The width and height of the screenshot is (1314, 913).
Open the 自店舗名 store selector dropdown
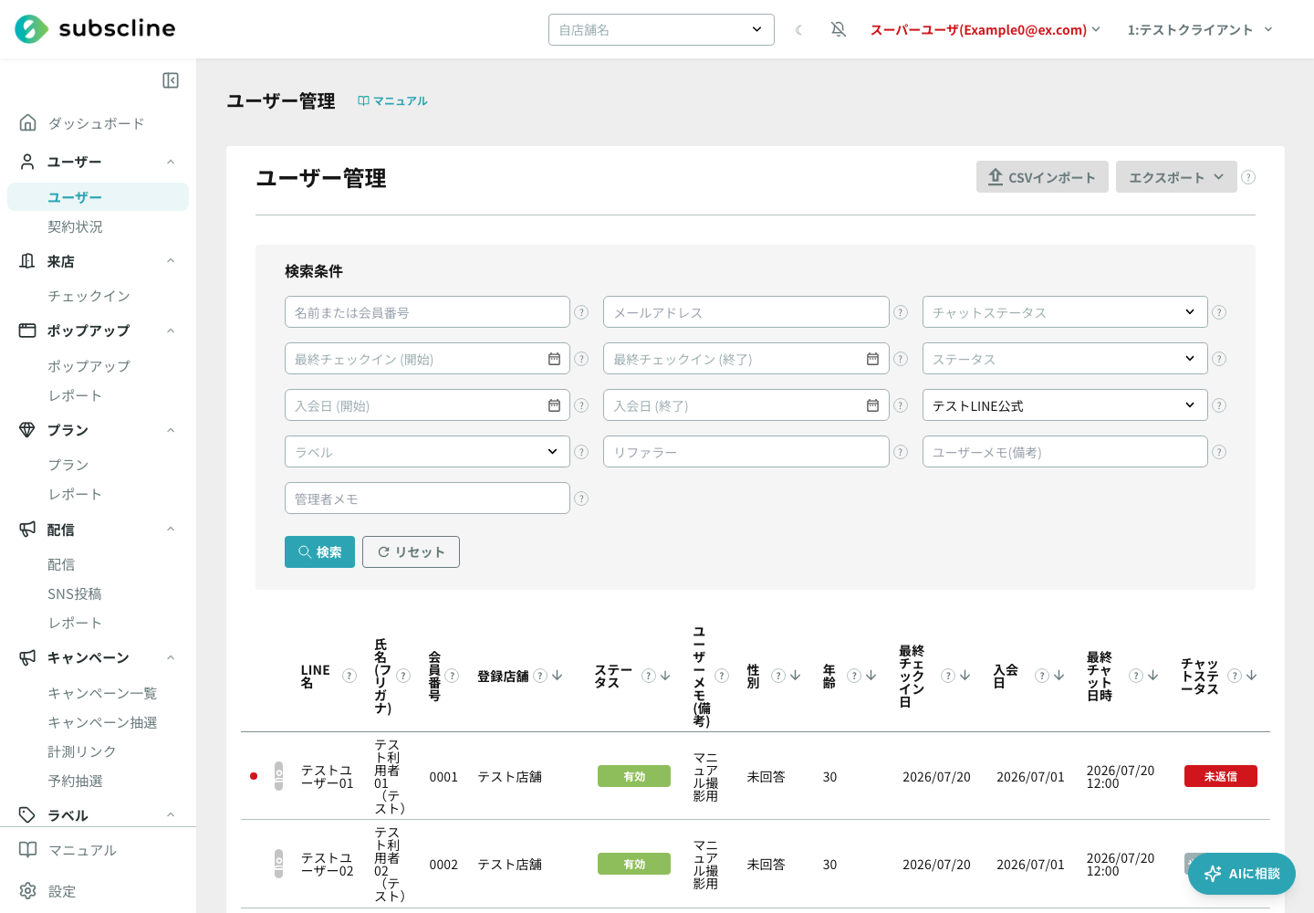click(x=662, y=30)
